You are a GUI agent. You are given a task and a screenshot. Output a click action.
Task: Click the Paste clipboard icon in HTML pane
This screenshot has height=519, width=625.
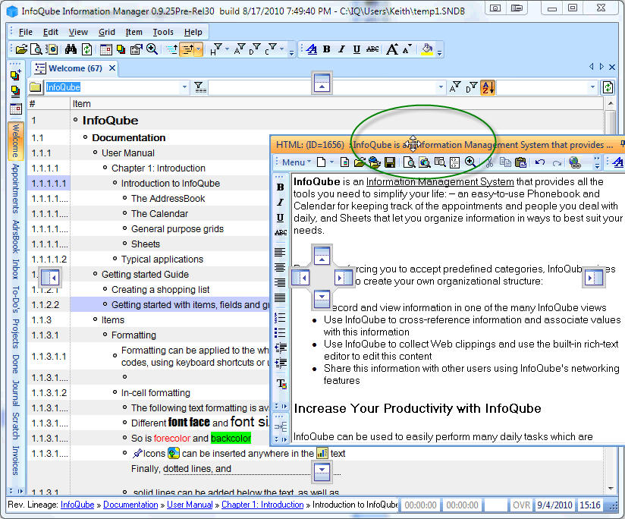coord(520,162)
